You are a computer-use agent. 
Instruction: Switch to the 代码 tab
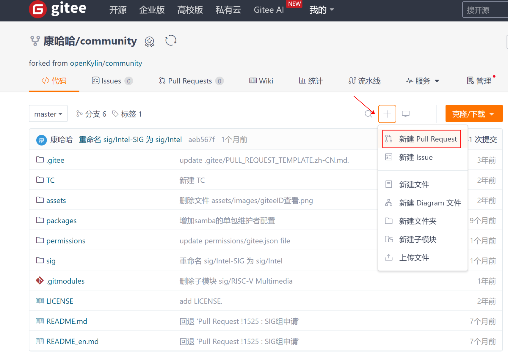tap(54, 81)
